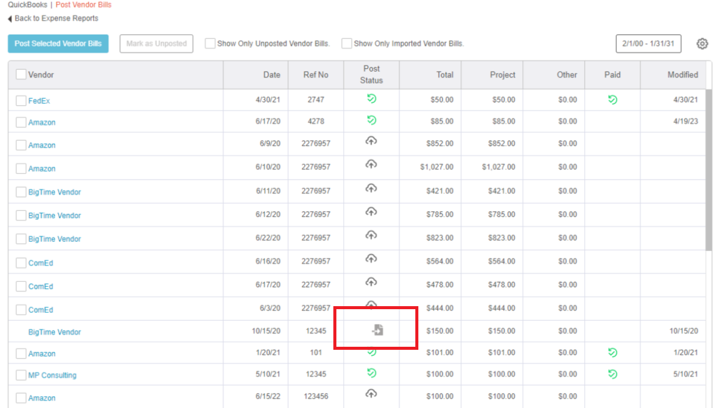Screen dimensions: 725x408
Task: Check MP Consulting bill checkbox
Action: 21,375
